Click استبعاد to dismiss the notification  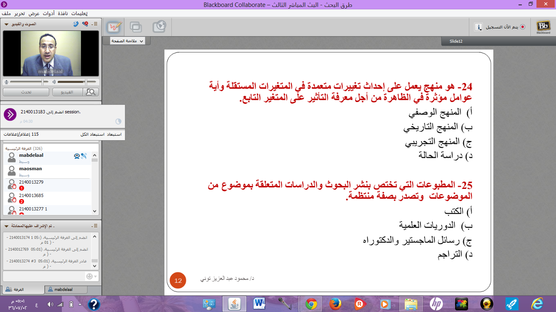(114, 134)
